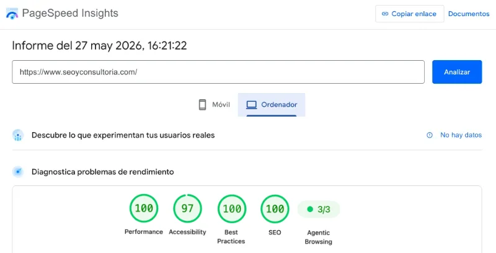Switch to the Ordenador tab
The height and width of the screenshot is (253, 496).
click(272, 105)
